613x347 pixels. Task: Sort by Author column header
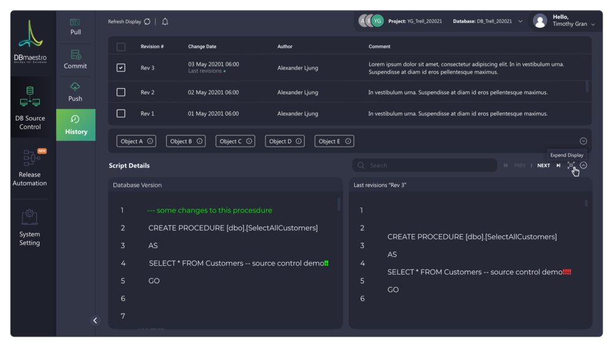(284, 47)
